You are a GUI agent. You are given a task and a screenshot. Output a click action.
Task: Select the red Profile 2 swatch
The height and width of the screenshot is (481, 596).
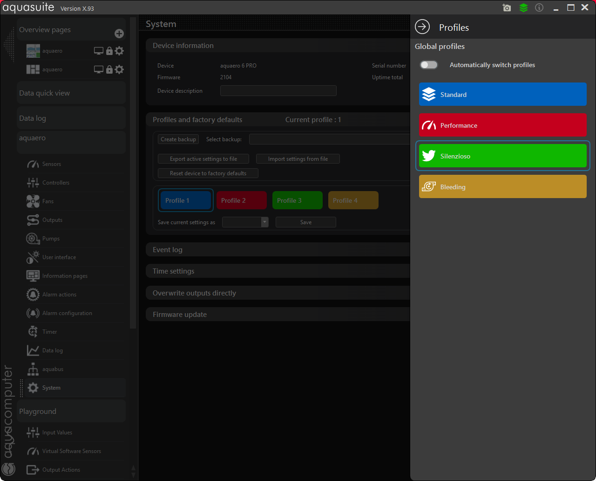(242, 200)
